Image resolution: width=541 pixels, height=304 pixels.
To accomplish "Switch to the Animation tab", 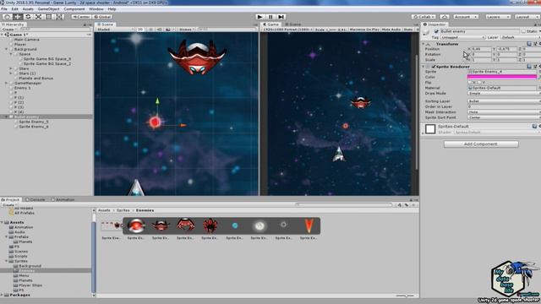I will point(63,199).
